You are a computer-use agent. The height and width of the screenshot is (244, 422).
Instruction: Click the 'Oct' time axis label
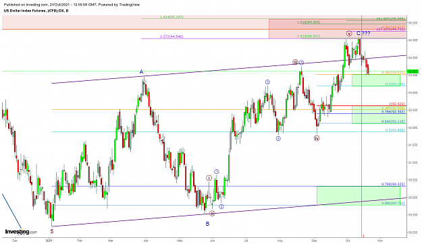point(348,241)
